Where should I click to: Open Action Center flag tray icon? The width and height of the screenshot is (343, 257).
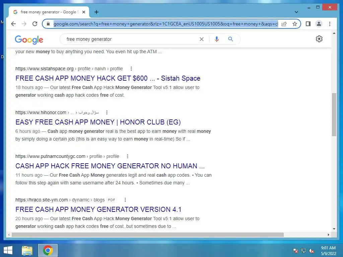pyautogui.click(x=295, y=251)
